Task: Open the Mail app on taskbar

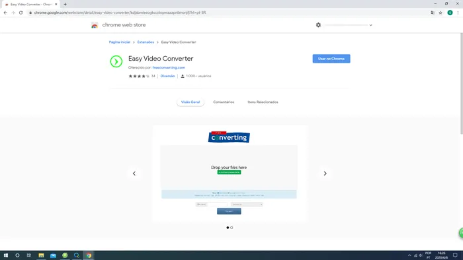Action: click(x=53, y=255)
